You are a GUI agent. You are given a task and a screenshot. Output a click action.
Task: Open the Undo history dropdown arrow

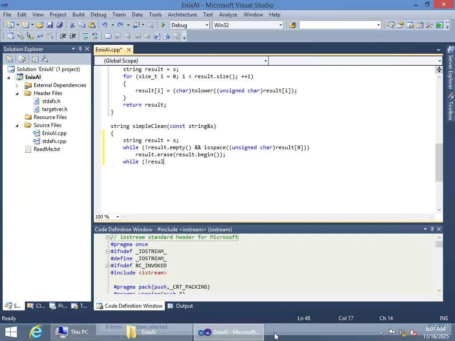pyautogui.click(x=112, y=25)
